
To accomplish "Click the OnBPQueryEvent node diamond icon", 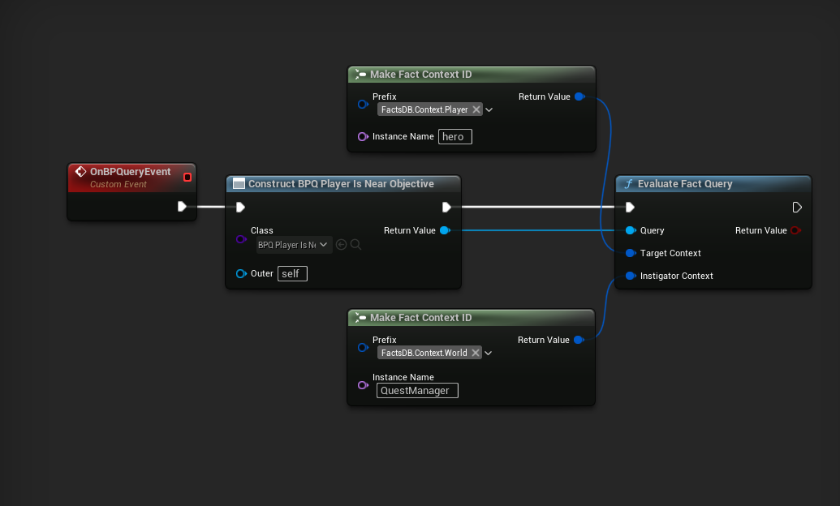I will click(80, 171).
